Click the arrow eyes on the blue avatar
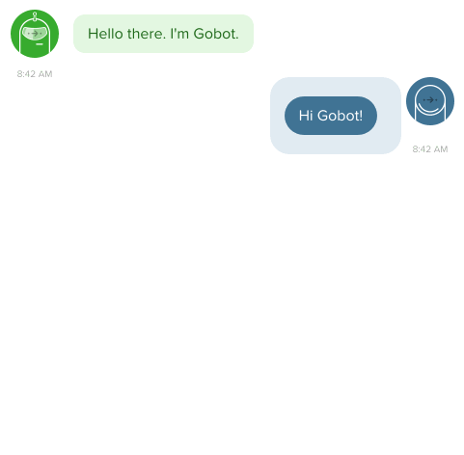Screen dimensions: 464x455 430,99
